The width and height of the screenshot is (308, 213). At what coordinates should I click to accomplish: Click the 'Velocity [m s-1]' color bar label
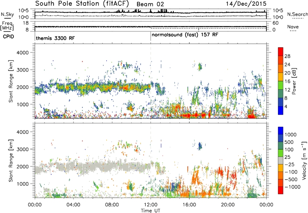pyautogui.click(x=304, y=160)
